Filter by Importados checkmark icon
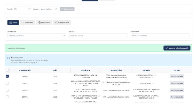The width and height of the screenshot is (196, 105). [23, 22]
